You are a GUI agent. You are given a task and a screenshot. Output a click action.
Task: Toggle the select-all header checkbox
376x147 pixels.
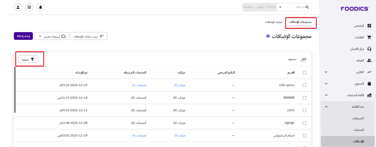(305, 73)
